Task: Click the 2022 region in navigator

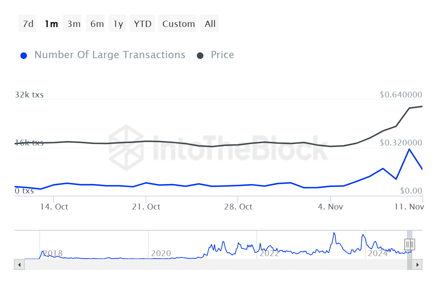Action: click(x=269, y=253)
